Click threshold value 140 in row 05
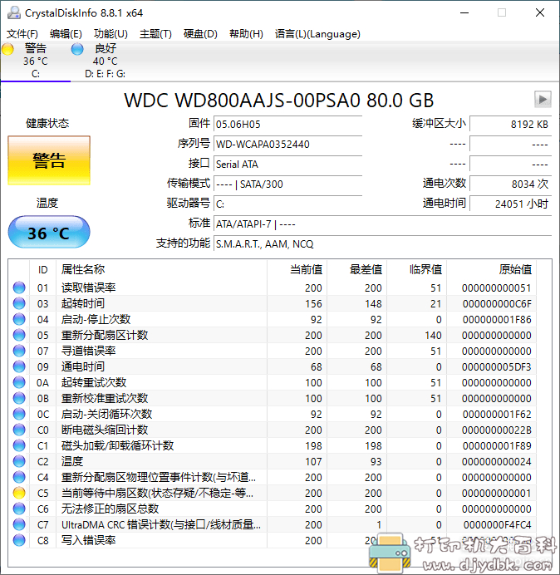 (x=433, y=336)
